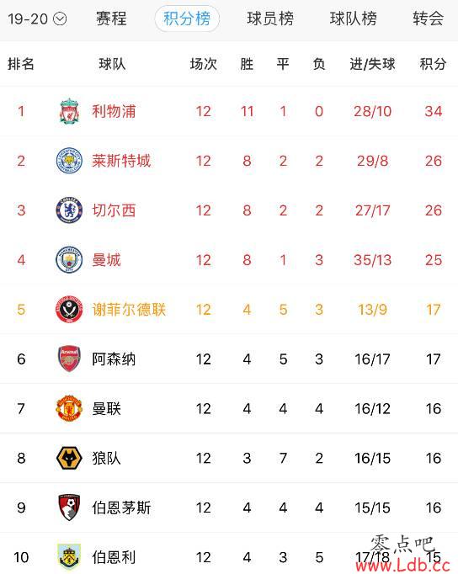Tap the 谢菲尔德联 team name
This screenshot has height=574, width=458.
pyautogui.click(x=129, y=310)
